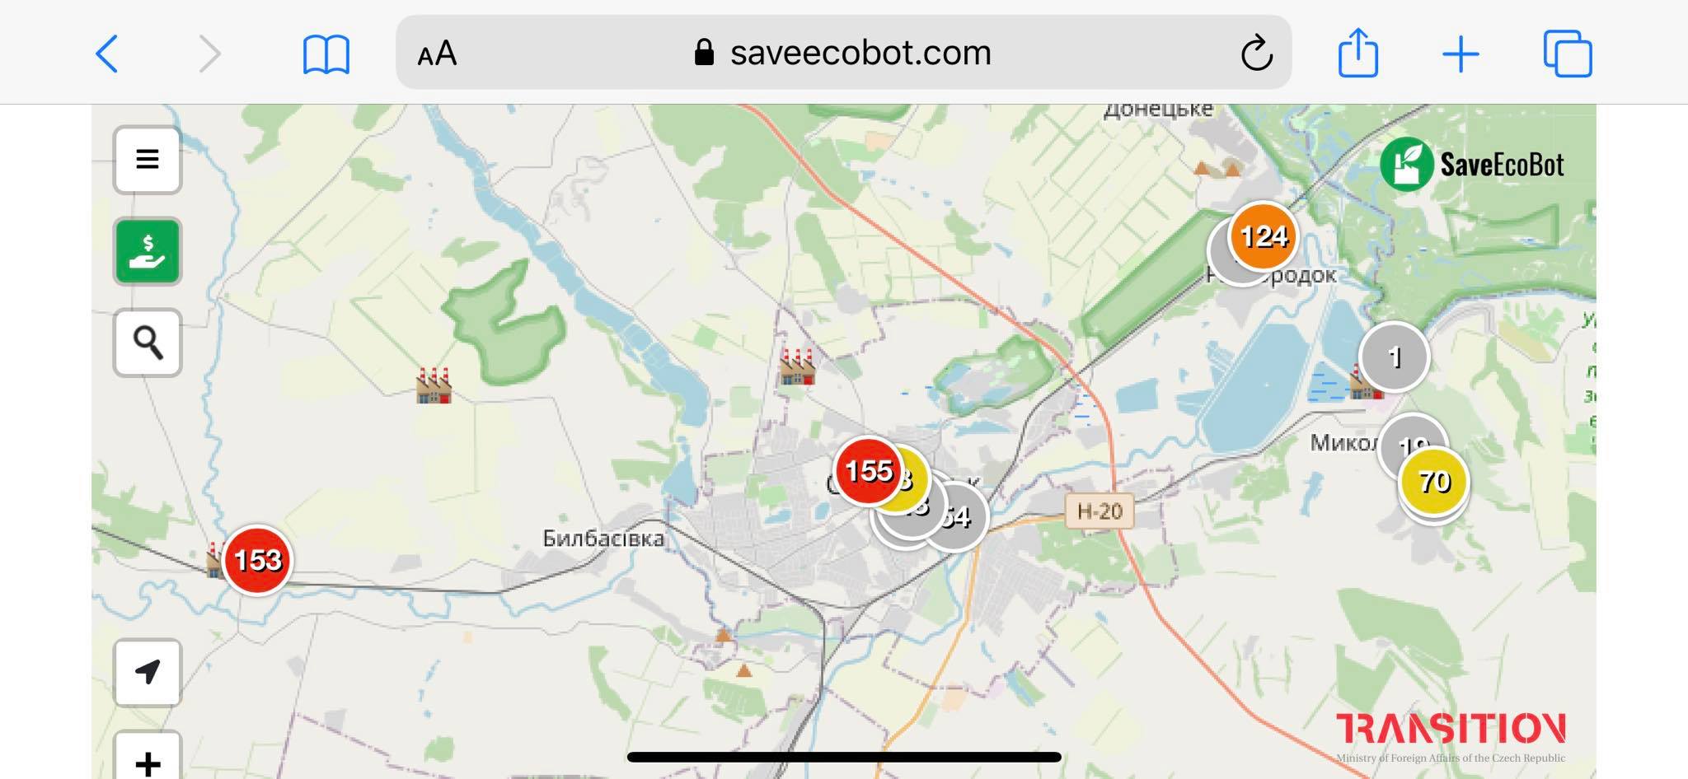Open the map search magnifier button
The image size is (1688, 779).
pos(148,343)
